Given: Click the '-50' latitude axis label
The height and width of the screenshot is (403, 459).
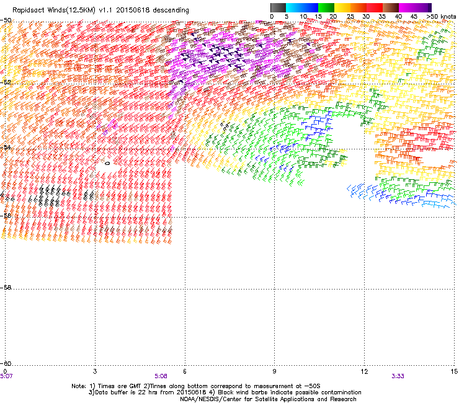Looking at the screenshot, I should pyautogui.click(x=6, y=20).
